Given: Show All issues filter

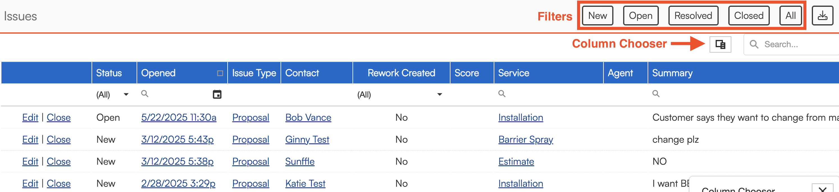Looking at the screenshot, I should click(x=790, y=16).
